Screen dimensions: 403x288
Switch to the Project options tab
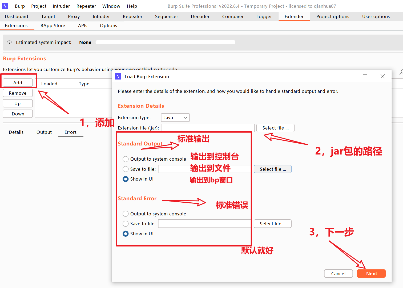tap(333, 16)
